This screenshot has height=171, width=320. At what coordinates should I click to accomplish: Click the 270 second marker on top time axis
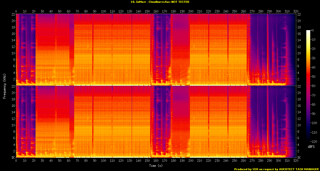(x=252, y=11)
